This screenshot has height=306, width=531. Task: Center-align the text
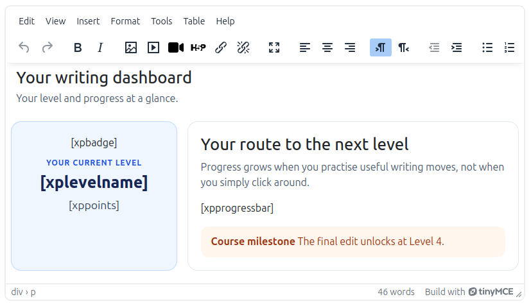coord(327,47)
